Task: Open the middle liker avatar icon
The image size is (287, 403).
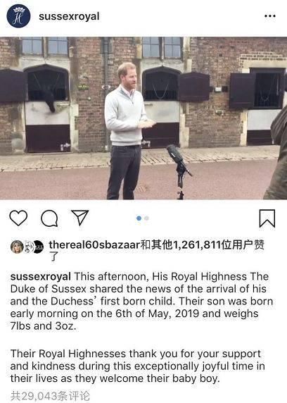Action: [28, 247]
